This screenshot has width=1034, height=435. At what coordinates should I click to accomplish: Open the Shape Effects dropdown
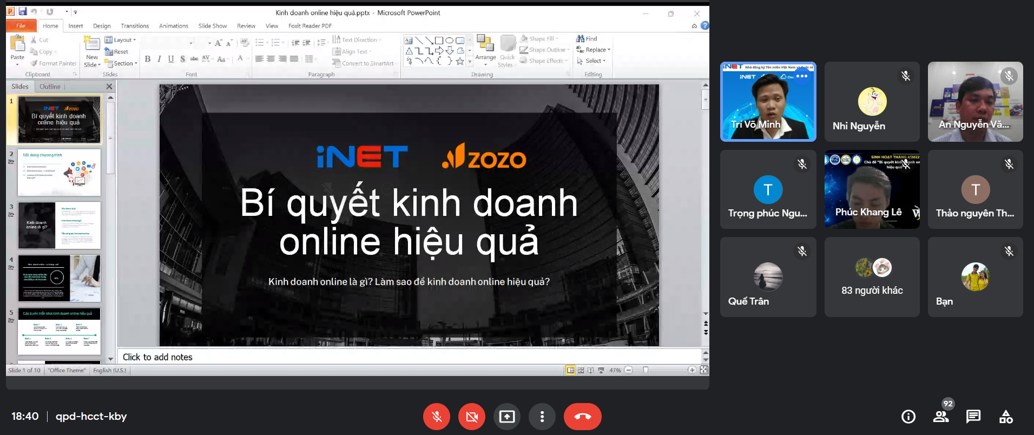(544, 61)
